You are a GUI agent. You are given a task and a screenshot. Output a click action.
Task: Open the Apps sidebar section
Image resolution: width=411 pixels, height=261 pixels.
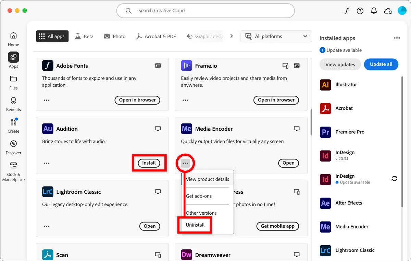13,60
